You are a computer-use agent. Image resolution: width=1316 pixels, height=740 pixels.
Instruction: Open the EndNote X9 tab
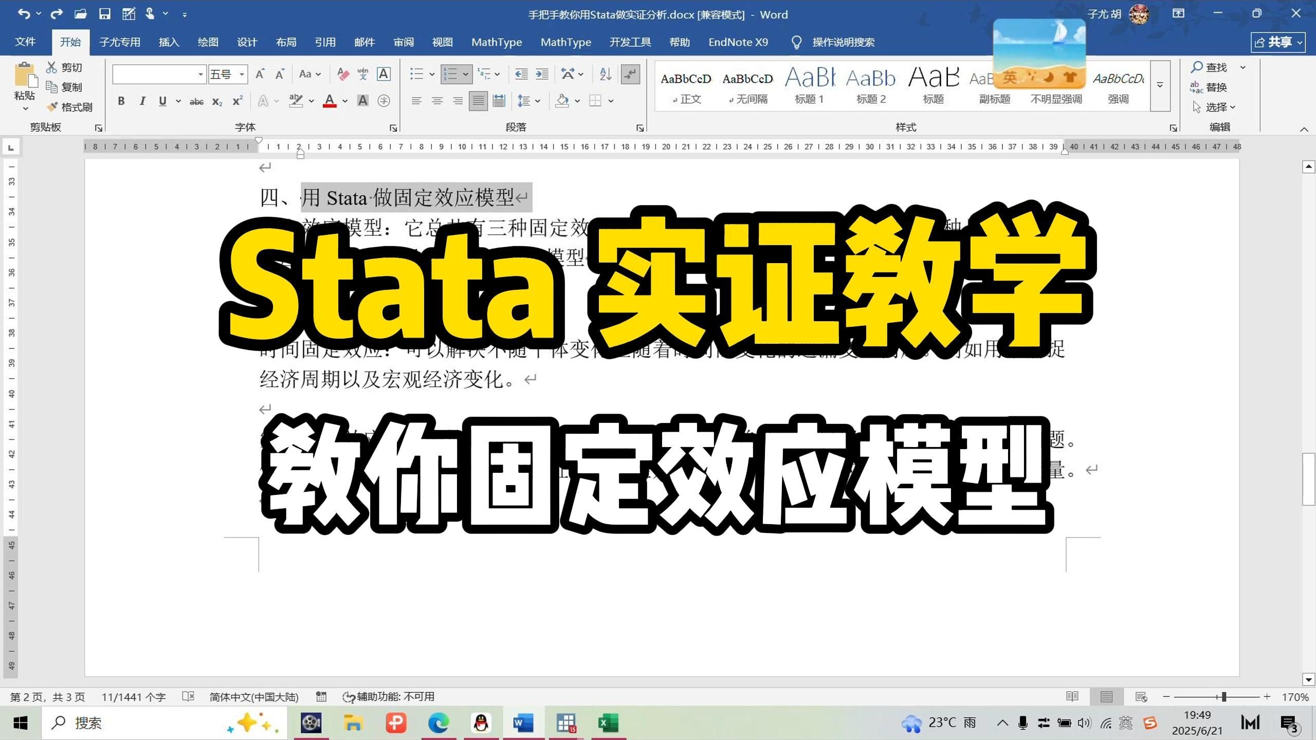click(738, 42)
